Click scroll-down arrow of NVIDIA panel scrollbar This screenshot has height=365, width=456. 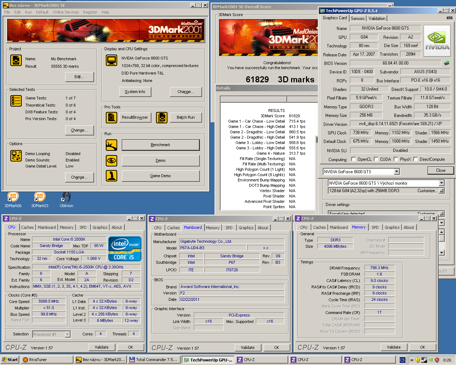pos(441,253)
